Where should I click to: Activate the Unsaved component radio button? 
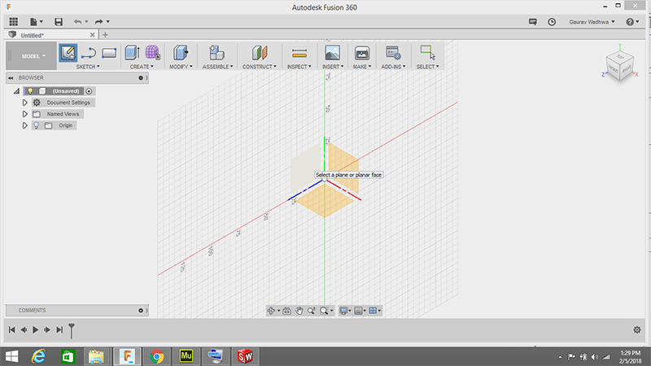coord(89,91)
